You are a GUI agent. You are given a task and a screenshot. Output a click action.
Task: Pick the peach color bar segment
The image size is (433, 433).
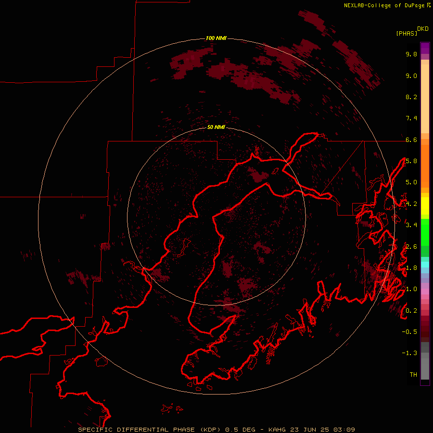click(x=425, y=99)
